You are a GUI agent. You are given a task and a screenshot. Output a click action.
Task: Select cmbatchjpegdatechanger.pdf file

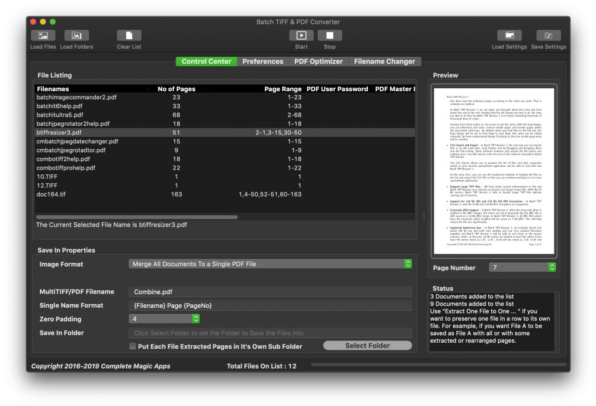[225, 142]
